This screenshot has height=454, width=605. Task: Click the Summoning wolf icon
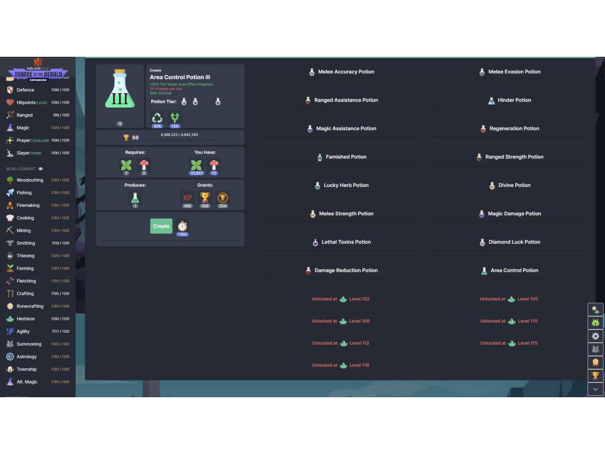(x=10, y=344)
